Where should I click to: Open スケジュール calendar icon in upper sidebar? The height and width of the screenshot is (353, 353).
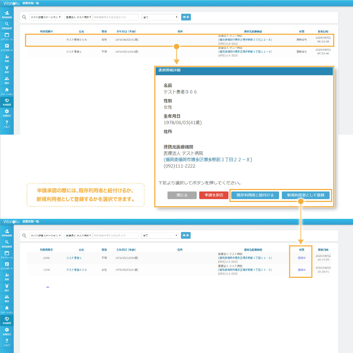click(x=7, y=36)
